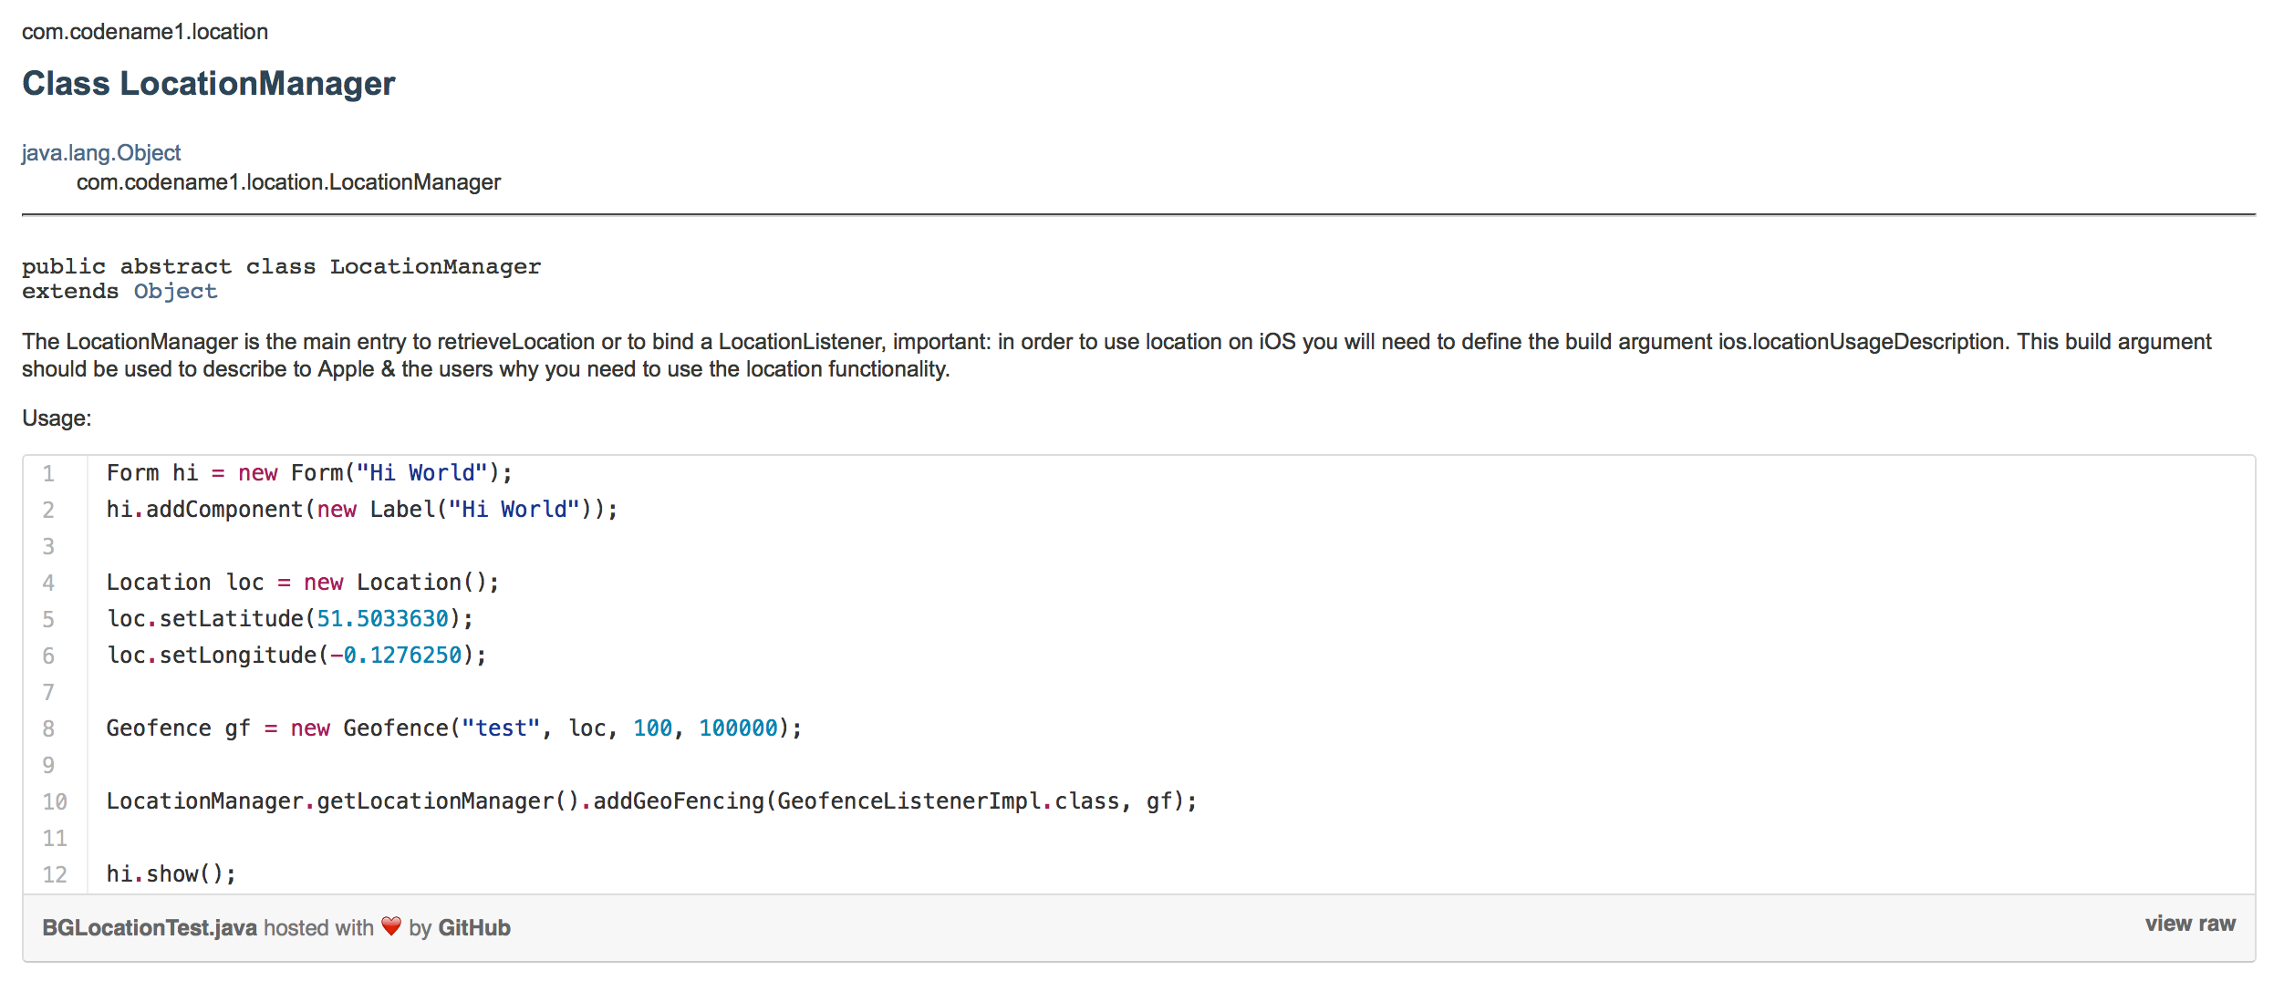The image size is (2284, 981).
Task: Click hi.show() on line 12
Action: click(x=170, y=873)
